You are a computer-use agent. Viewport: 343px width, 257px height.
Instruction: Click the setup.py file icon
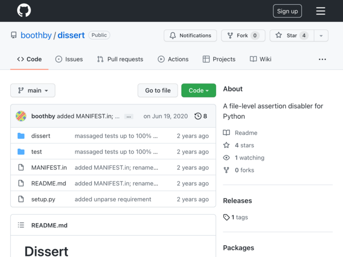click(21, 199)
